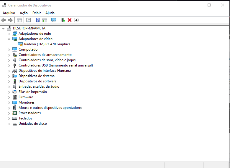Select the Teclados label

pyautogui.click(x=25, y=118)
